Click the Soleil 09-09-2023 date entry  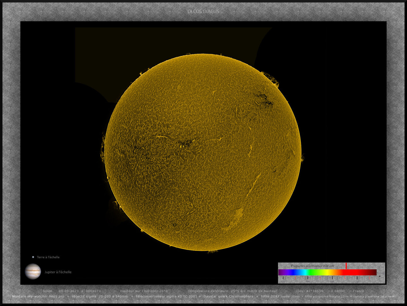[72, 291]
